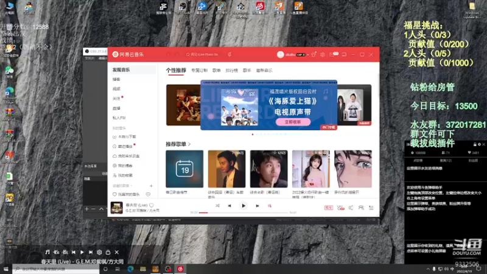Viewport: 487px width, 274px height.
Task: Open the user avatar profile
Action: coord(280,55)
